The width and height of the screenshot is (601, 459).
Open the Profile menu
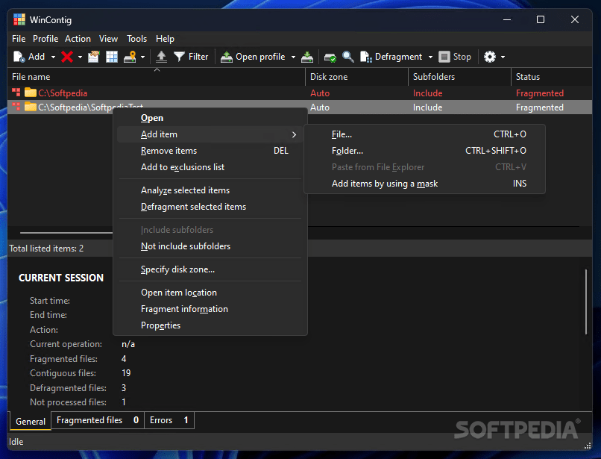(45, 39)
